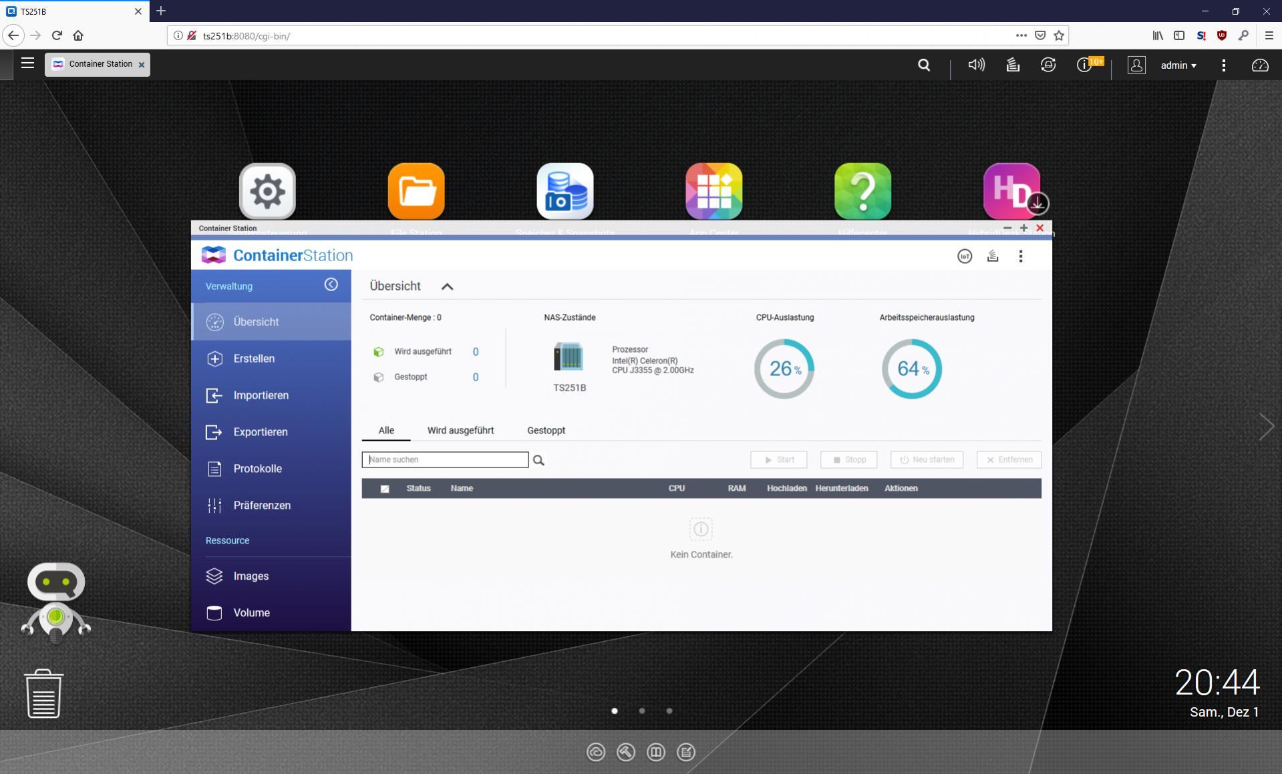
Task: Collapse the Übersicht section chevron
Action: [447, 286]
